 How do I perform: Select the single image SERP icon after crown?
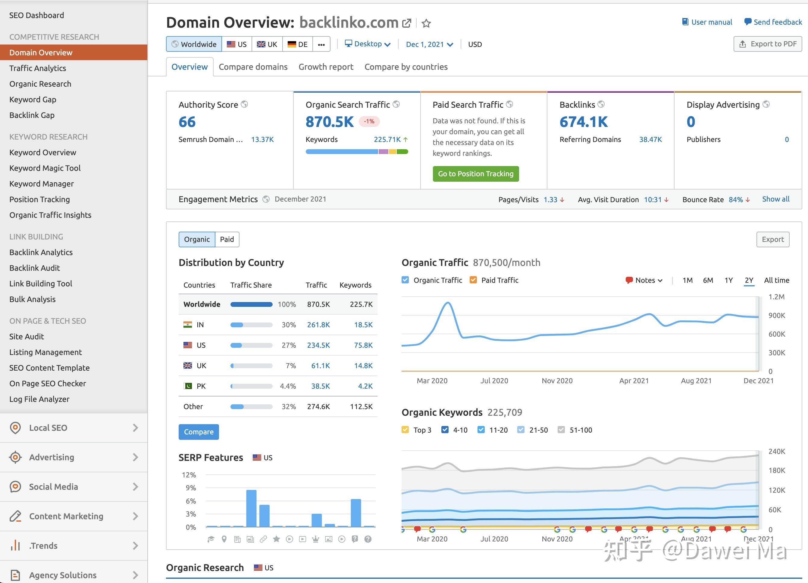click(x=329, y=539)
